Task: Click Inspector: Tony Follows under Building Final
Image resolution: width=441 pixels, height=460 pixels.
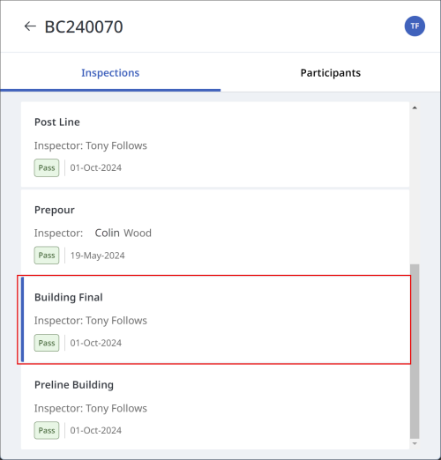Action: pos(91,321)
